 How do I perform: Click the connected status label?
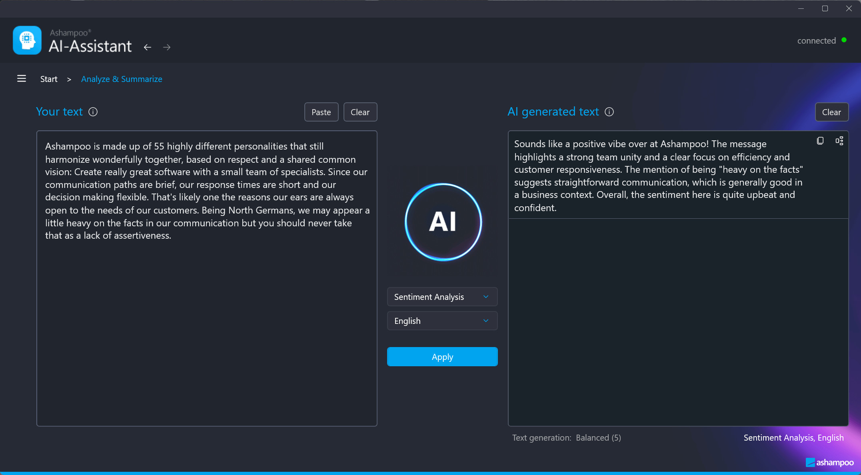[816, 40]
